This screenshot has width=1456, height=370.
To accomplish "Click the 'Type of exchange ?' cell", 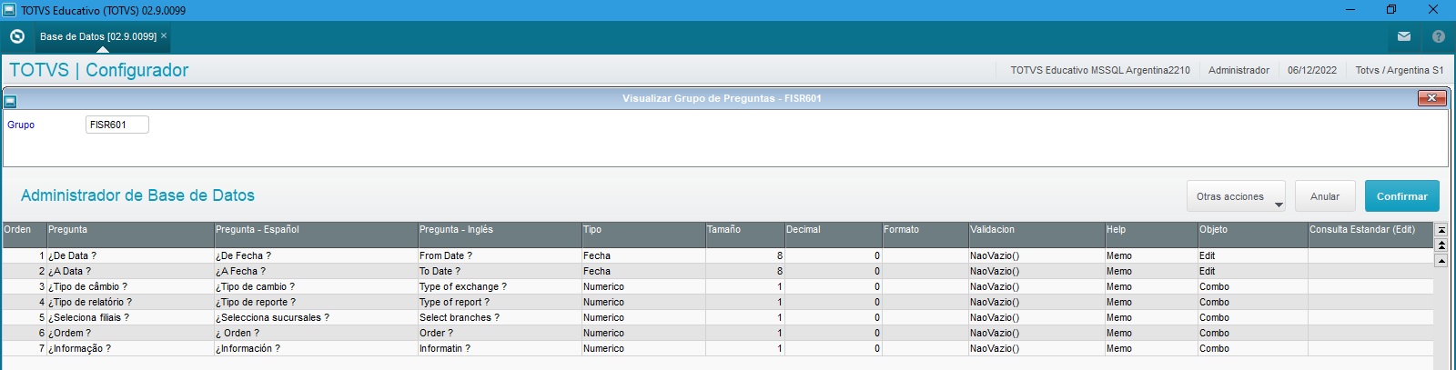I will point(500,286).
